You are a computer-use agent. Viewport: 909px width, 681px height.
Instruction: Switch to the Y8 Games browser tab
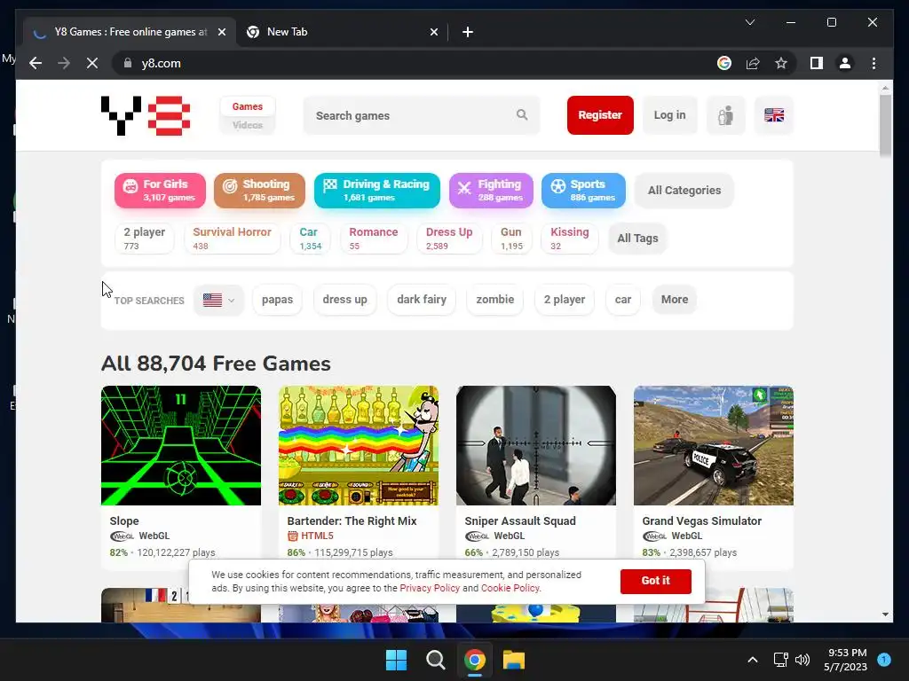130,32
